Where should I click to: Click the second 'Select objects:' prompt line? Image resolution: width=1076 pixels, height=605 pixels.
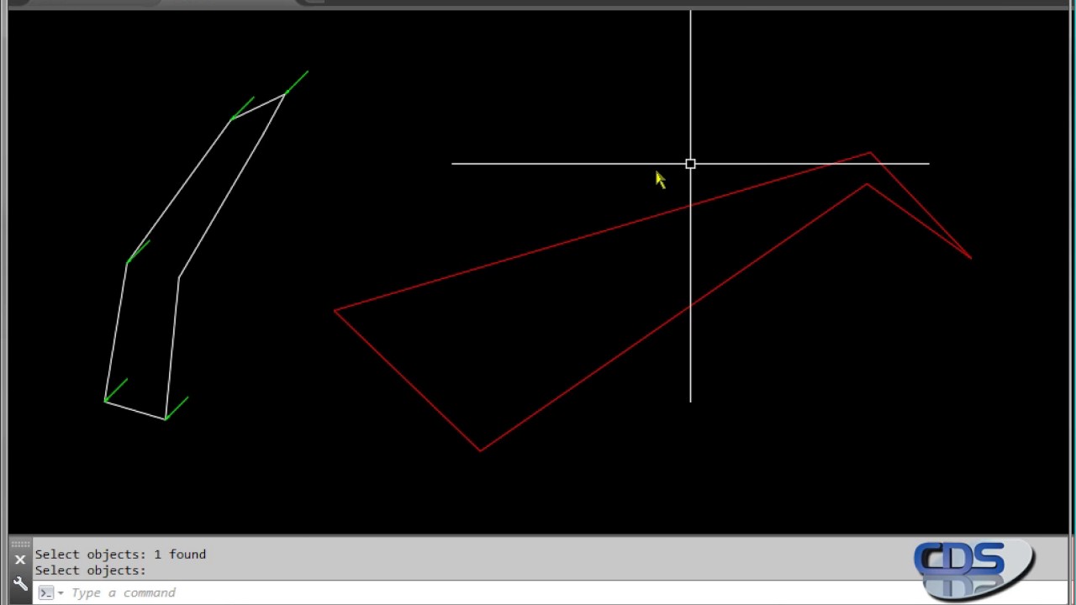coord(90,571)
